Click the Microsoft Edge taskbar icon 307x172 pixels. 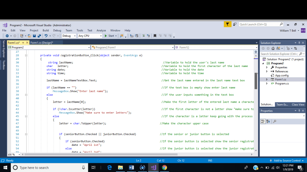coord(109,168)
